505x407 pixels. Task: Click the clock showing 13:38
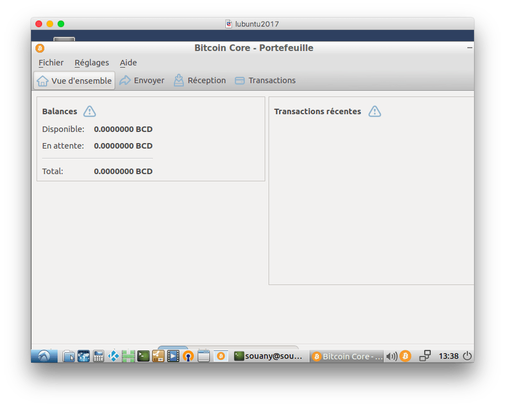(449, 356)
